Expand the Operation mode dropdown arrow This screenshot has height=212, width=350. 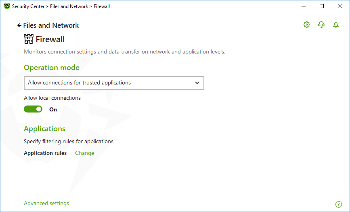pyautogui.click(x=197, y=83)
